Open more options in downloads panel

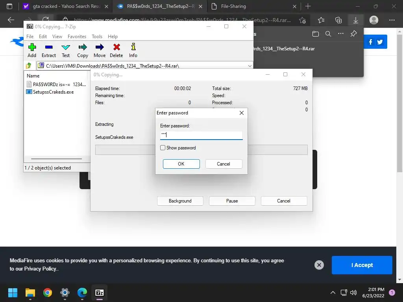click(x=341, y=34)
